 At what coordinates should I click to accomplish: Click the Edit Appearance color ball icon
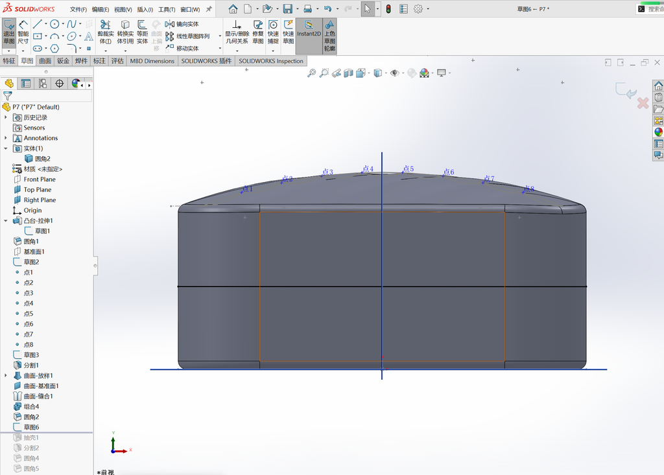[412, 73]
